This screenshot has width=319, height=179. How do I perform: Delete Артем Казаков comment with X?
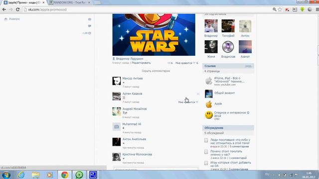[x=198, y=94]
